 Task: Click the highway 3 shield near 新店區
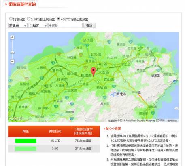coord(98,82)
